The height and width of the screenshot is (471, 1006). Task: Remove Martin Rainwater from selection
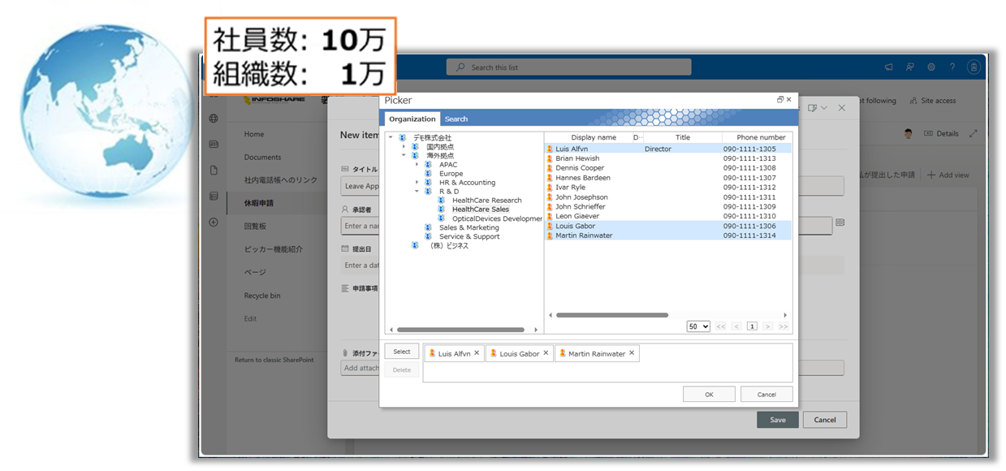[633, 353]
